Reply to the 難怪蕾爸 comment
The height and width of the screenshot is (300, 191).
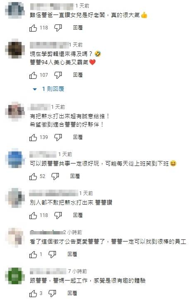[x=78, y=28]
